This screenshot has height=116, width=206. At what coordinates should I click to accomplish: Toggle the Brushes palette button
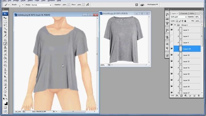(136, 5)
